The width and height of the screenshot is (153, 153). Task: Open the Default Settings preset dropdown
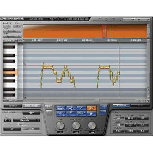[x=38, y=19]
